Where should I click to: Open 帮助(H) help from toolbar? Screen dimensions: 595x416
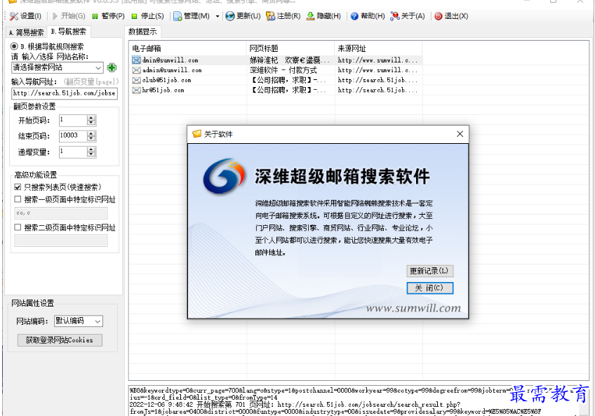click(x=368, y=16)
